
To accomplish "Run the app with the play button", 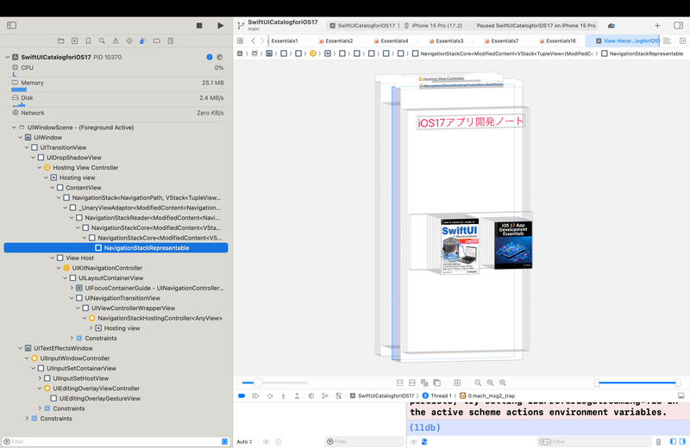I will tap(221, 26).
